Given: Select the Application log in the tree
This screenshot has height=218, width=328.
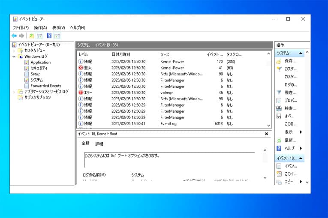Looking at the screenshot, I should coord(40,62).
